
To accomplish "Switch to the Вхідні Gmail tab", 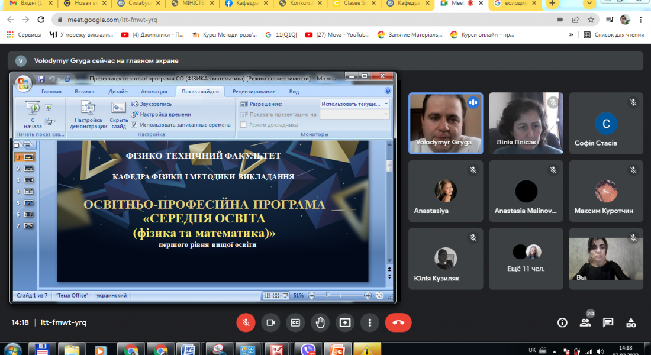I will coord(27,4).
